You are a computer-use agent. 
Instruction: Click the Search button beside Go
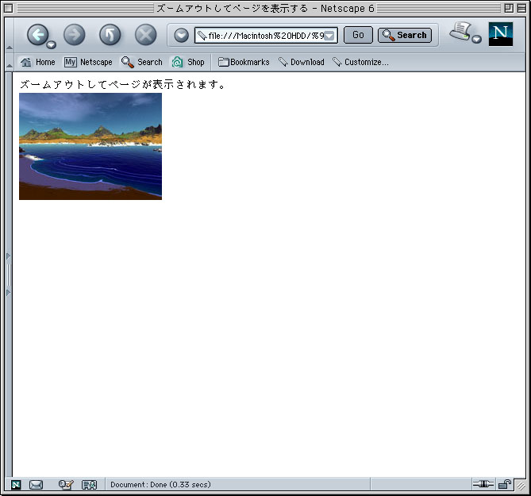click(405, 35)
